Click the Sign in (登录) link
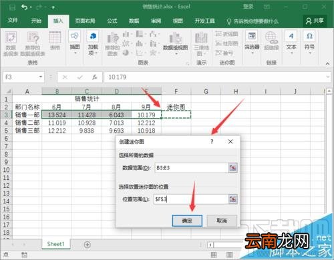334x260 pixels. click(248, 7)
